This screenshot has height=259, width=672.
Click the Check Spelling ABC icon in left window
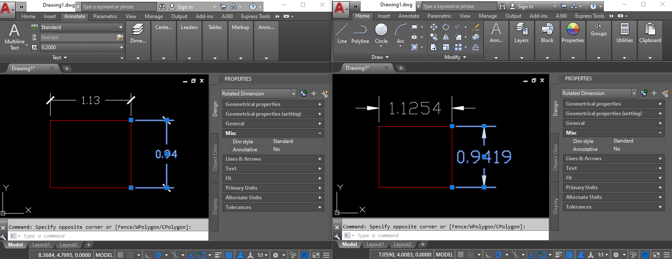(x=35, y=26)
